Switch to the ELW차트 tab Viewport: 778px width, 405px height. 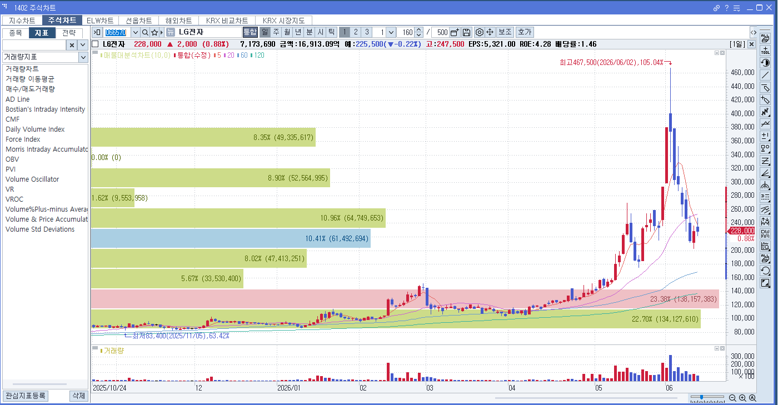(101, 21)
